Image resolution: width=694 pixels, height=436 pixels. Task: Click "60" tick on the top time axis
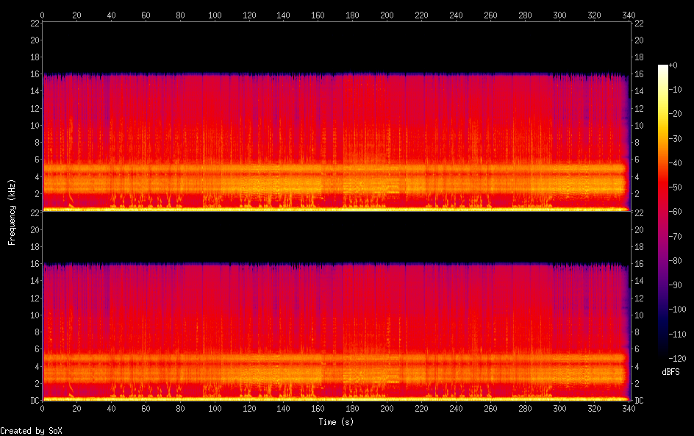[x=146, y=15]
